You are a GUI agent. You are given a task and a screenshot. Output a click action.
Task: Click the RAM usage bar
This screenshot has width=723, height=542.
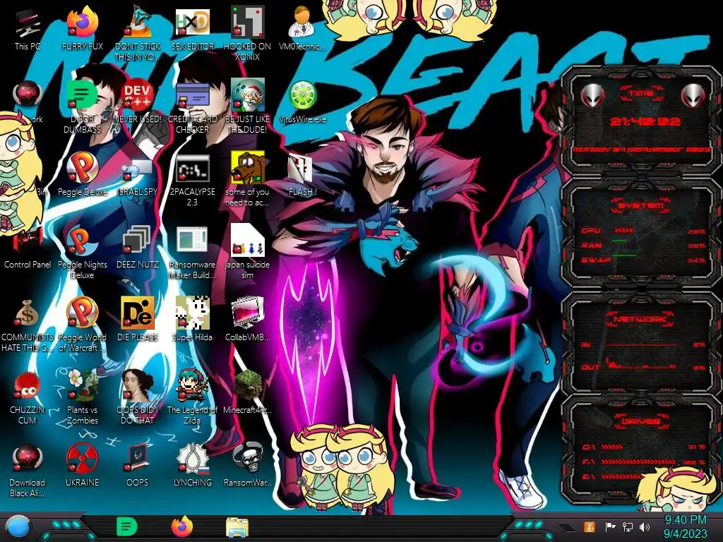(619, 241)
